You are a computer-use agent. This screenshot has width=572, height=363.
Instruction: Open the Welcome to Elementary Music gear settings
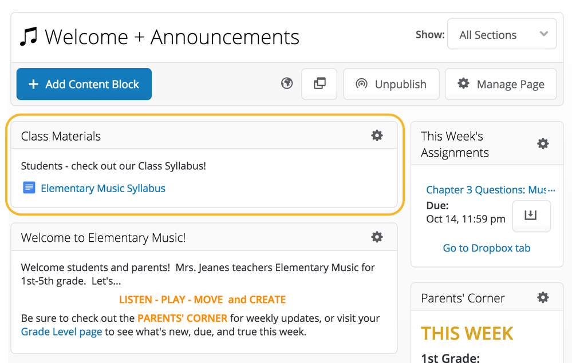tap(377, 237)
